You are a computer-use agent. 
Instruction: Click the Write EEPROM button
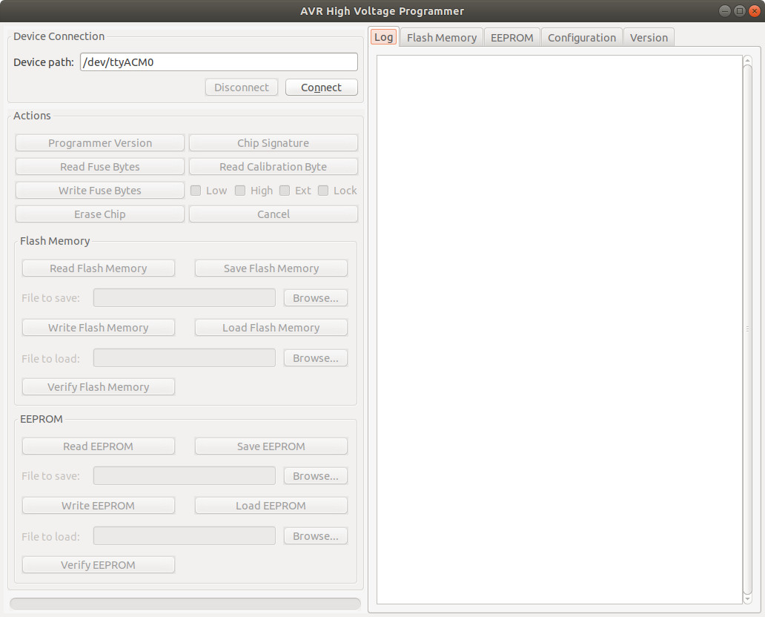click(x=99, y=506)
